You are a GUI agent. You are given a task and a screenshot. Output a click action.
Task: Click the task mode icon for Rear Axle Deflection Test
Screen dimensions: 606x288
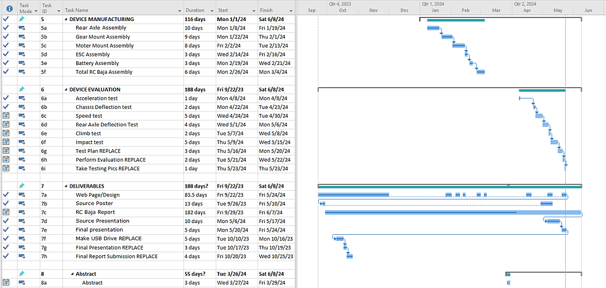[x=22, y=124]
